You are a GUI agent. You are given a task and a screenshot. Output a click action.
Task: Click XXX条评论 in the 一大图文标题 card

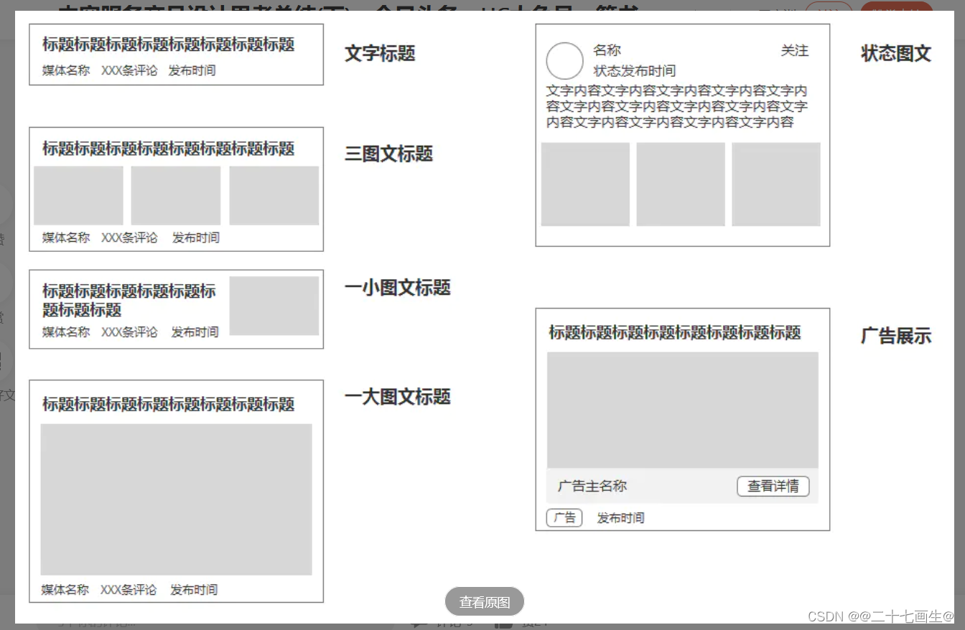pos(129,590)
